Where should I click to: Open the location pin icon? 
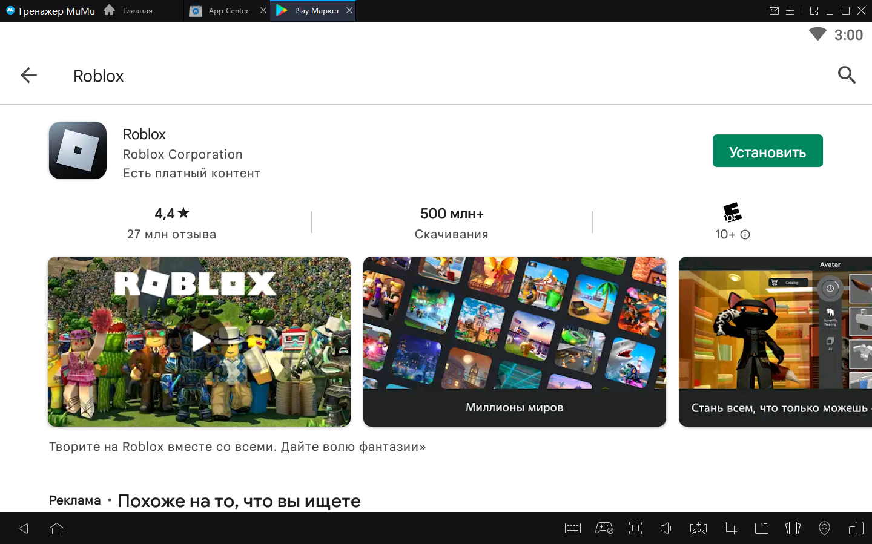click(x=824, y=528)
